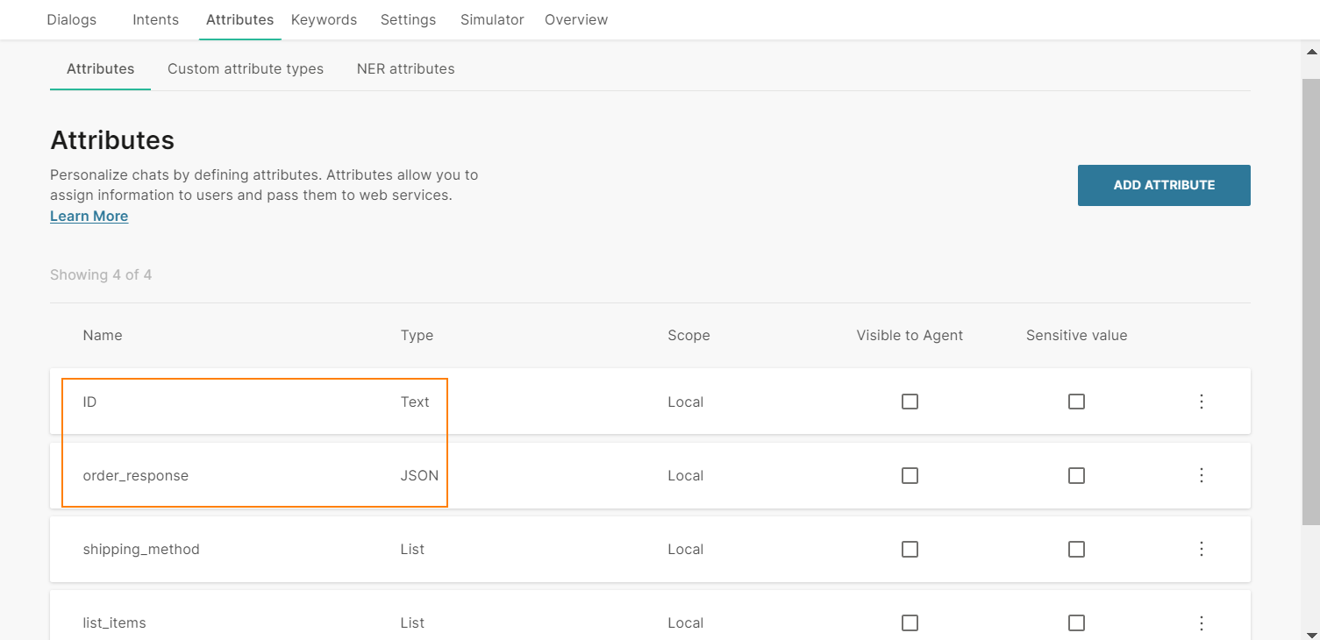The width and height of the screenshot is (1320, 640).
Task: Enable Visible to Agent for ID
Action: tap(910, 402)
